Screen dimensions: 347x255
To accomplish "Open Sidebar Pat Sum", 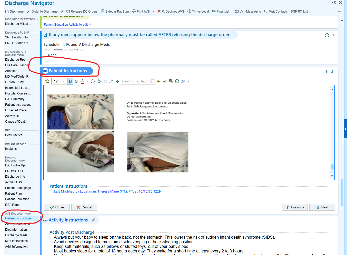I will click(x=115, y=12).
